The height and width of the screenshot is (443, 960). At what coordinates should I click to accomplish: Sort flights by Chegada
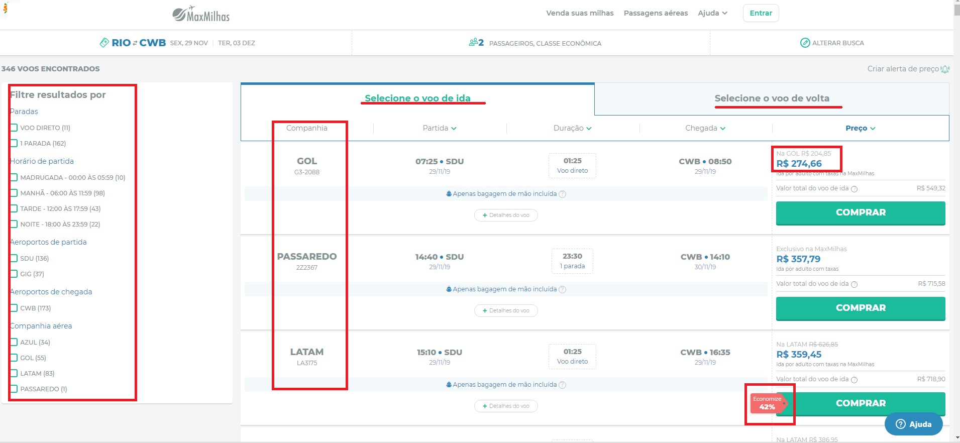(x=705, y=128)
